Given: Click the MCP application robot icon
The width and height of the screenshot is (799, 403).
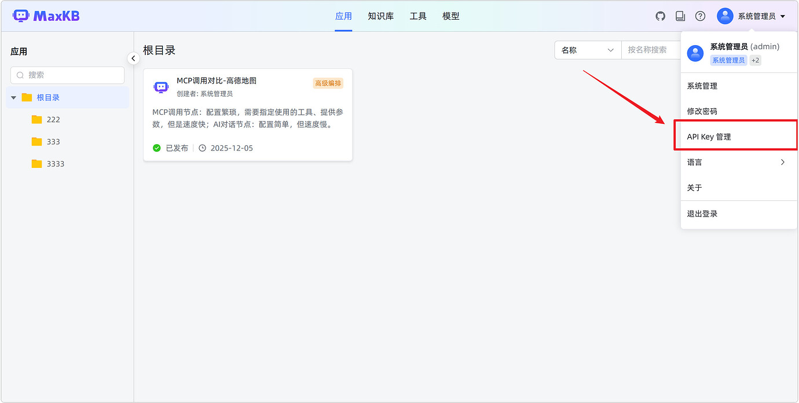Looking at the screenshot, I should [161, 87].
